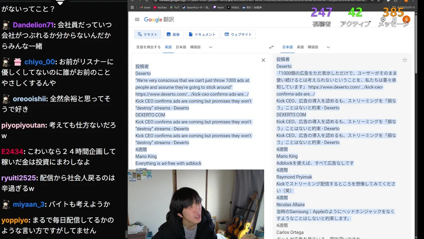Image resolution: width=424 pixels, height=239 pixels.
Task: Click chat username oreooishii
Action: pos(30,99)
